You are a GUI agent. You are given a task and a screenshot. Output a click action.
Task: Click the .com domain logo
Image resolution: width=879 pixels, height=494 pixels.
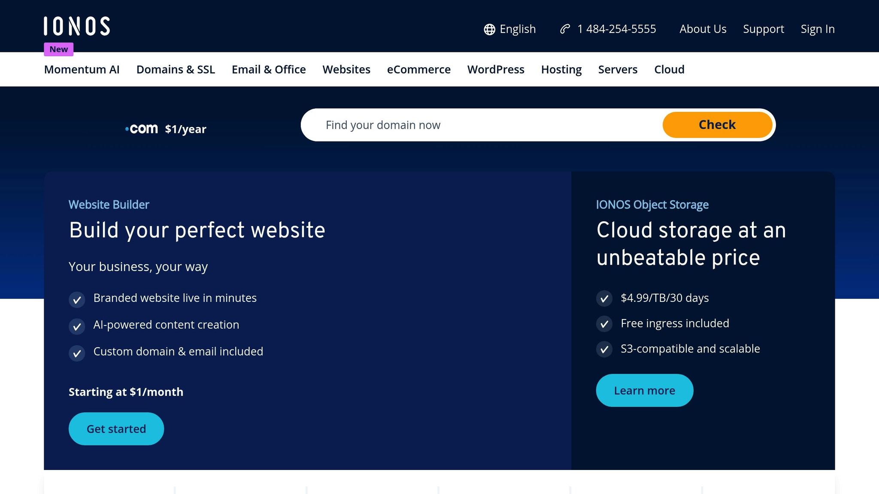(142, 129)
